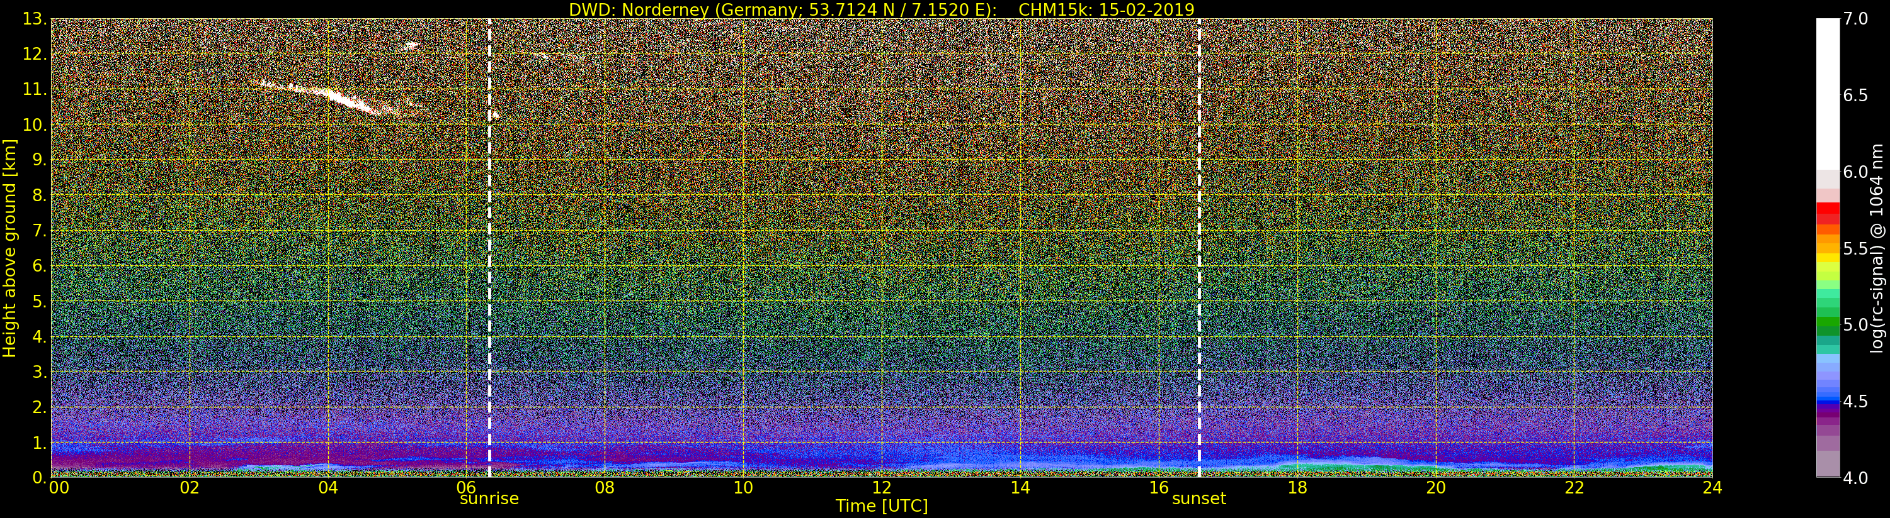Image resolution: width=1890 pixels, height=518 pixels.
Task: Click the height tick label '5.'
Action: [40, 302]
